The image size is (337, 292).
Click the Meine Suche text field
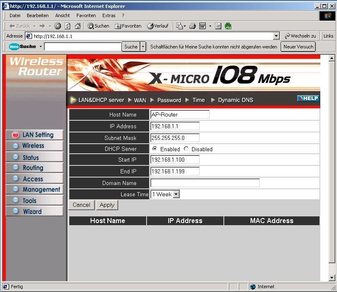tap(83, 46)
